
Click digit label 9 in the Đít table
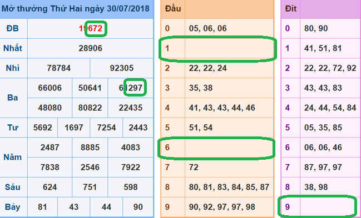(288, 207)
